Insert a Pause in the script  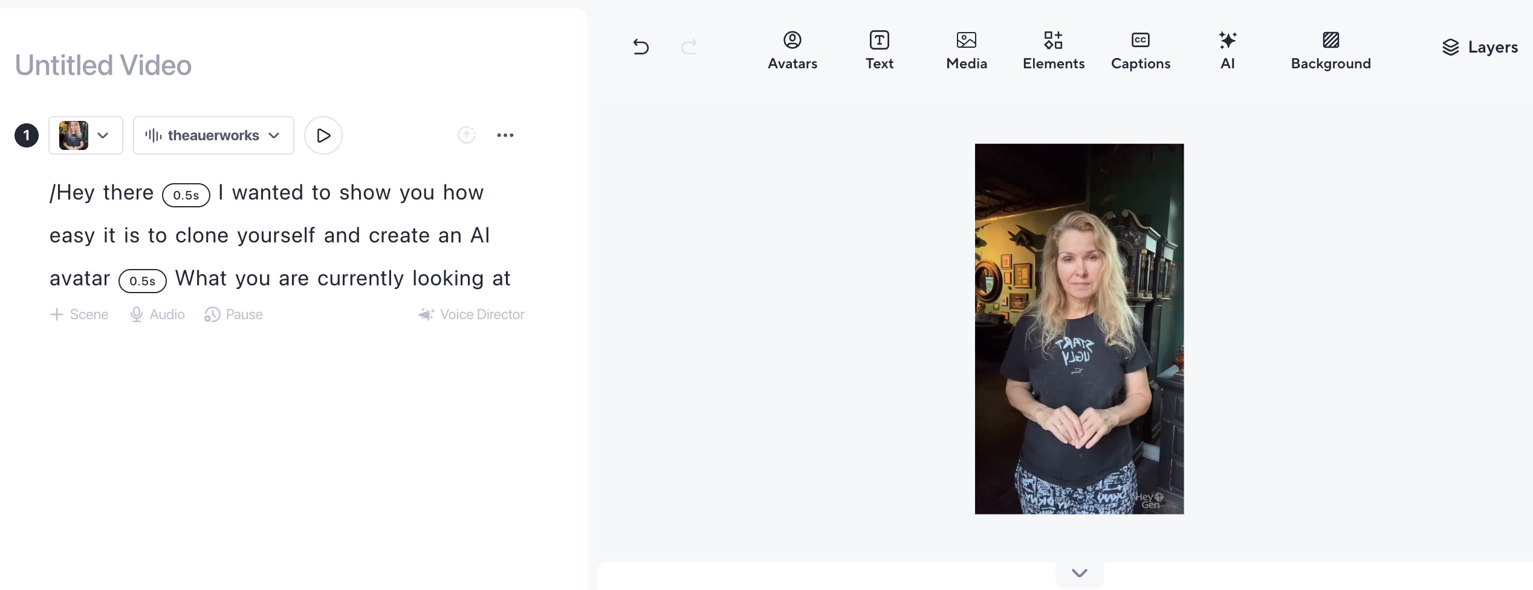[x=233, y=314]
